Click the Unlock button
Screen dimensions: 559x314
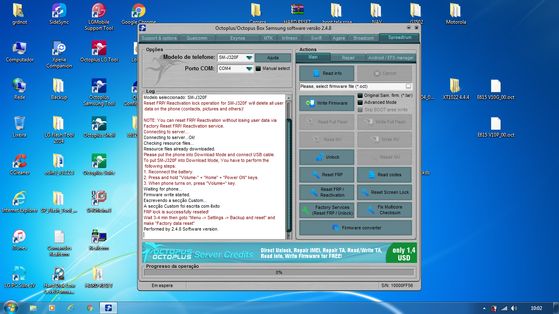pyautogui.click(x=327, y=157)
